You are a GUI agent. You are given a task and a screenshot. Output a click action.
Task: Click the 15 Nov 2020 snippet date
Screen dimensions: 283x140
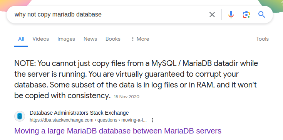point(127,97)
